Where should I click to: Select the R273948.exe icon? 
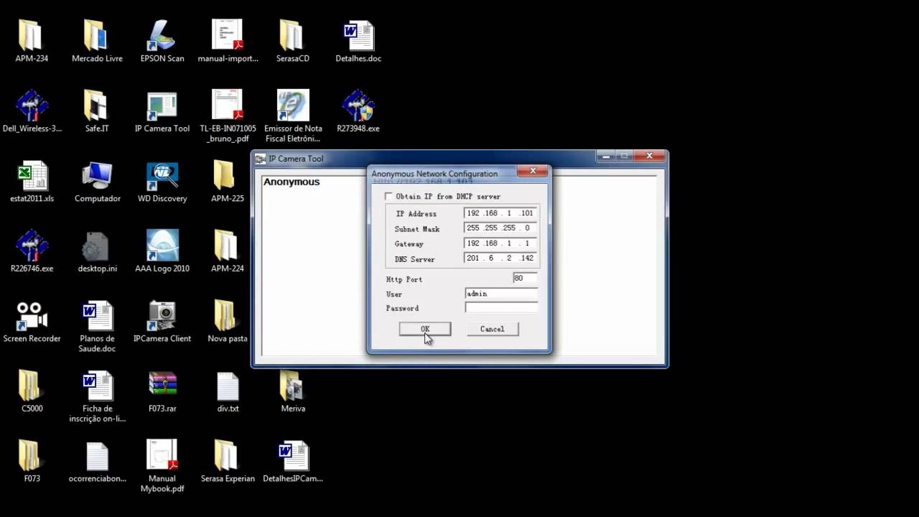[x=358, y=106]
